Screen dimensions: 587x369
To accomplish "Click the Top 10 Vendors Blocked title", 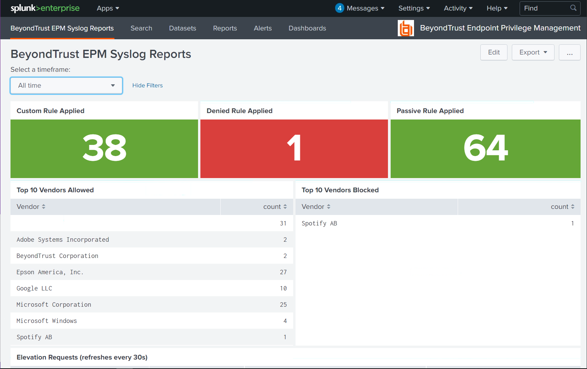I will [340, 190].
